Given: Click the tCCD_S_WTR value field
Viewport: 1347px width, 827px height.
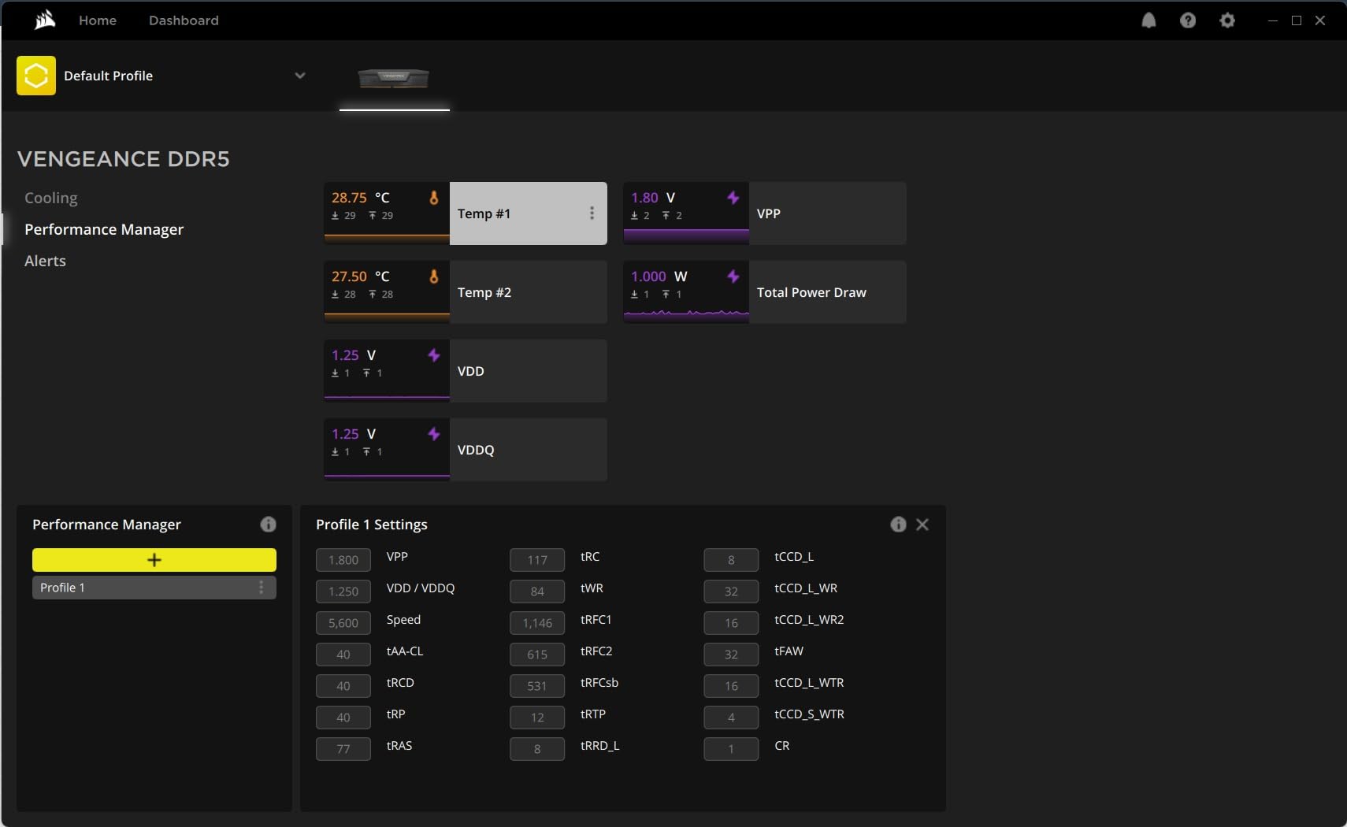Looking at the screenshot, I should [x=731, y=718].
